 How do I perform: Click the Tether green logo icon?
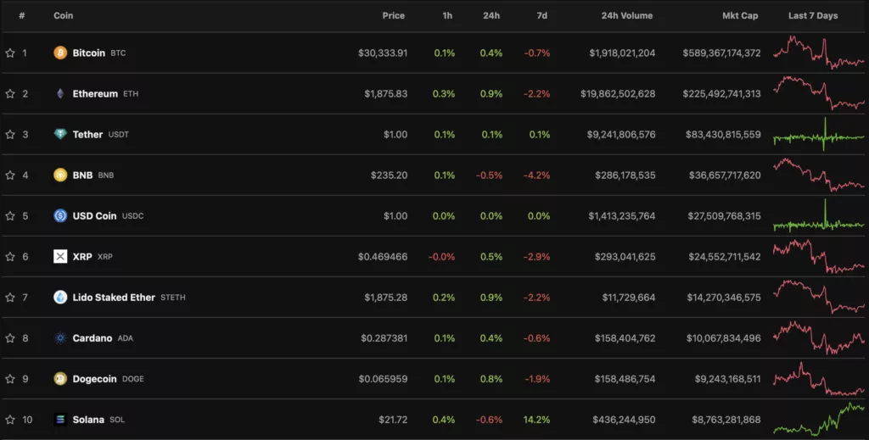(x=60, y=134)
